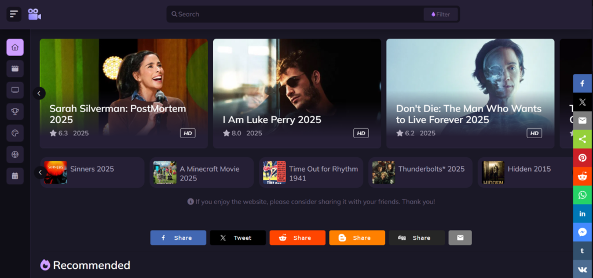Open I Am Luke Perry 2025 card
The image size is (593, 278).
click(297, 94)
